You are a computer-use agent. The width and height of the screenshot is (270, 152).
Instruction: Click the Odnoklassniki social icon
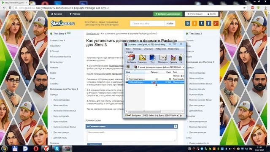click(194, 23)
